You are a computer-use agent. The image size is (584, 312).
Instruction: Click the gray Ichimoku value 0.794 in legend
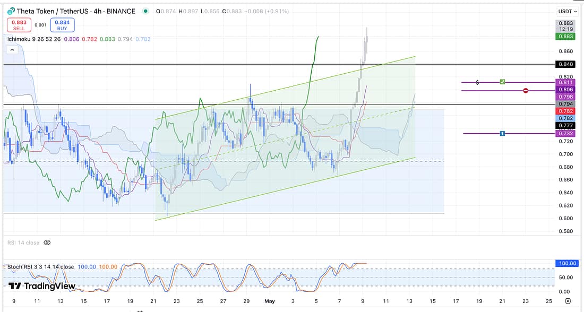[125, 39]
